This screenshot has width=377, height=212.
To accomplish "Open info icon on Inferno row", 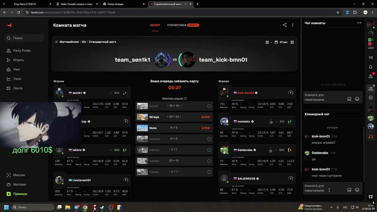I will click(209, 150).
